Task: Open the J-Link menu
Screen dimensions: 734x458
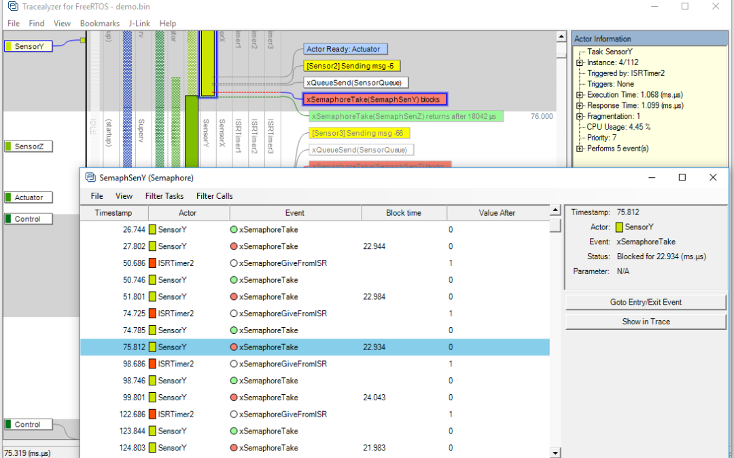Action: (x=139, y=23)
